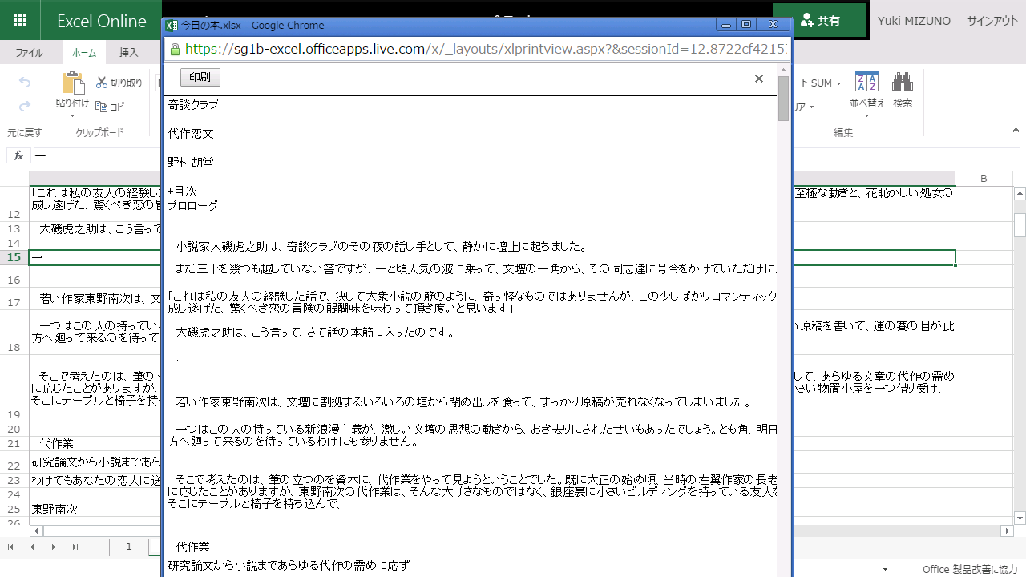This screenshot has width=1026, height=577.
Task: Click the Excel sheet vertical scrollbar thumb
Action: 1020,225
